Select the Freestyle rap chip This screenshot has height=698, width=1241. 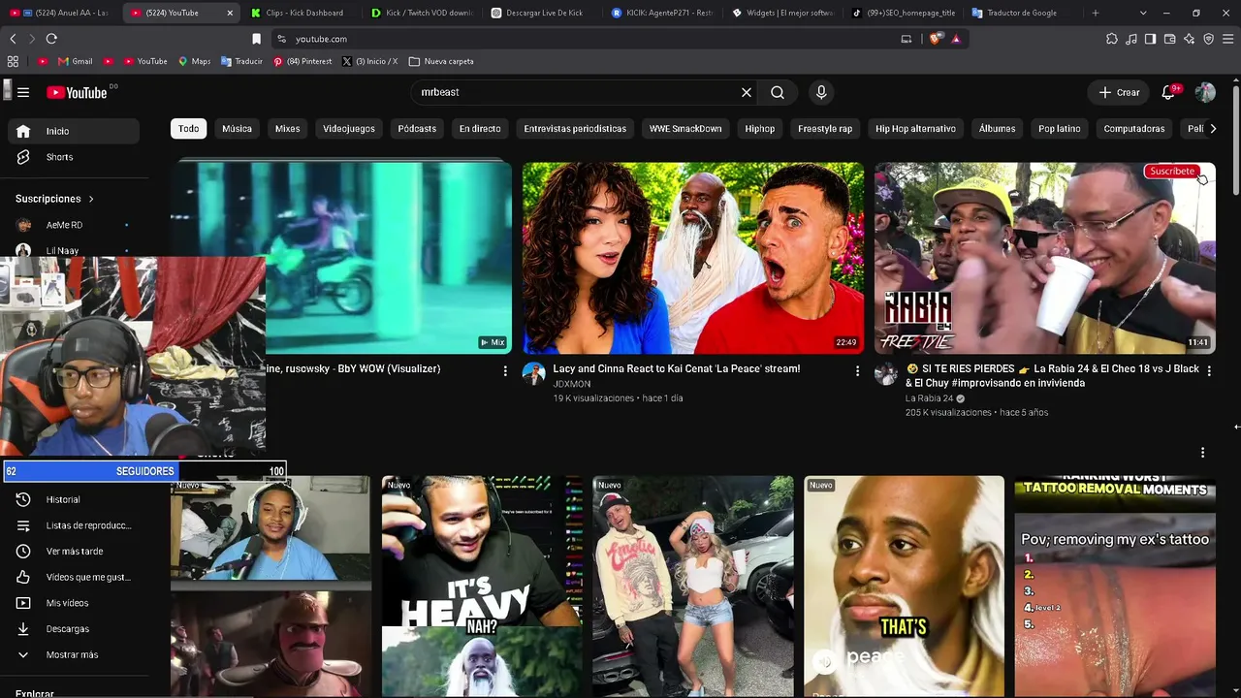click(x=825, y=129)
